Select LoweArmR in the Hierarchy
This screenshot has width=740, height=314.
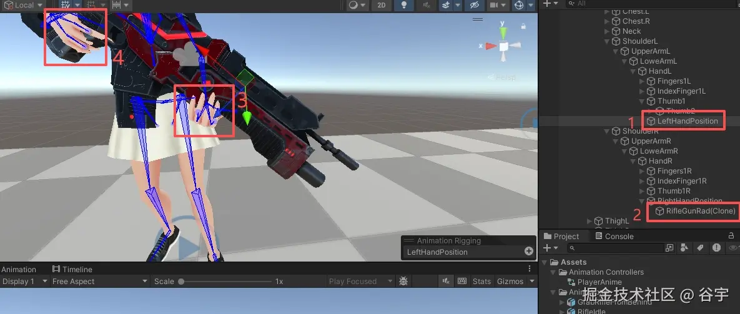659,151
